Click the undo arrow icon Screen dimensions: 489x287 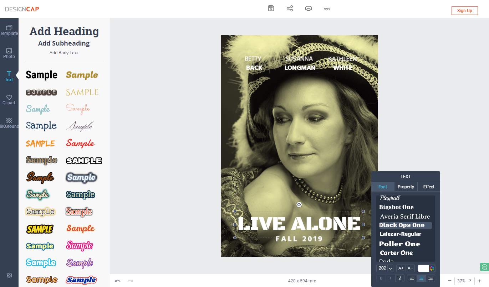tap(117, 281)
